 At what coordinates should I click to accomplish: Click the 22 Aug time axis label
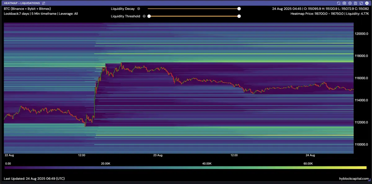(9, 155)
